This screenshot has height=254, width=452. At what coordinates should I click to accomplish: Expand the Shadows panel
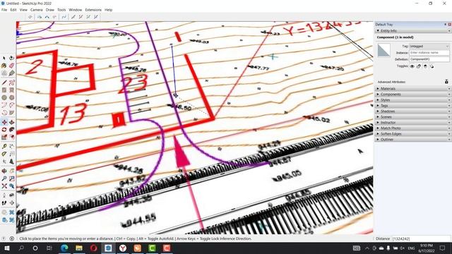point(412,111)
